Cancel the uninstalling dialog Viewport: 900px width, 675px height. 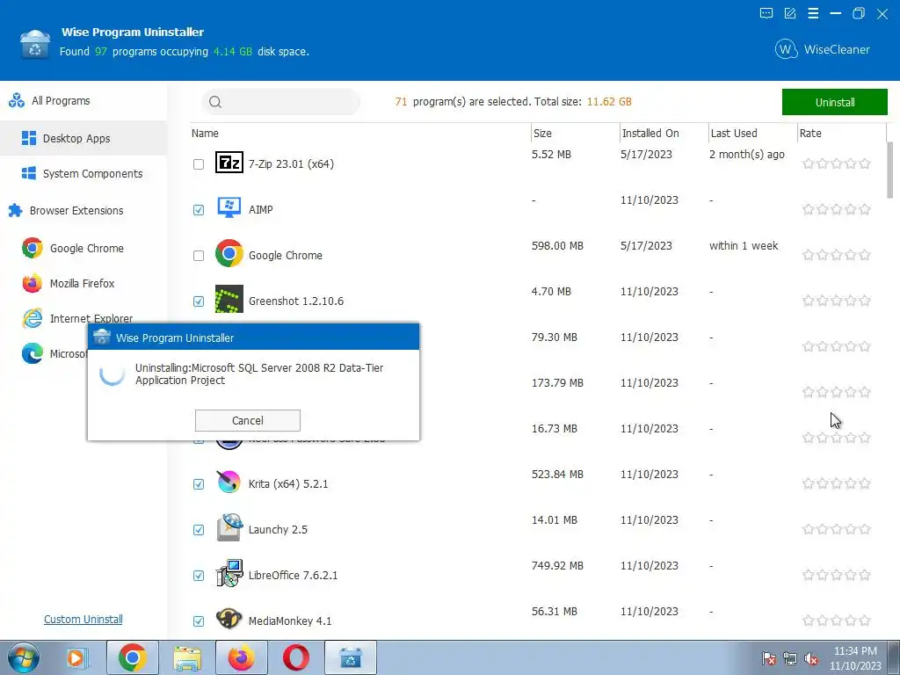(247, 420)
